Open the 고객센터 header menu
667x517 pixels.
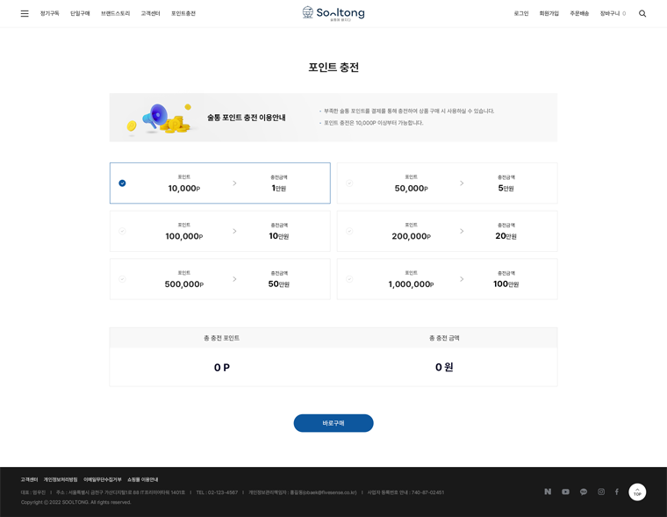tap(151, 14)
